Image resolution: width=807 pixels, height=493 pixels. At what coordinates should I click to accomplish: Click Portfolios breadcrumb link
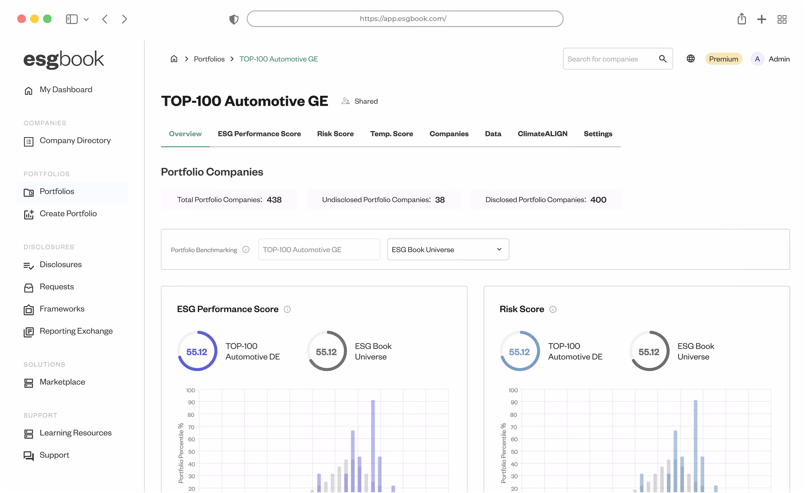[209, 59]
